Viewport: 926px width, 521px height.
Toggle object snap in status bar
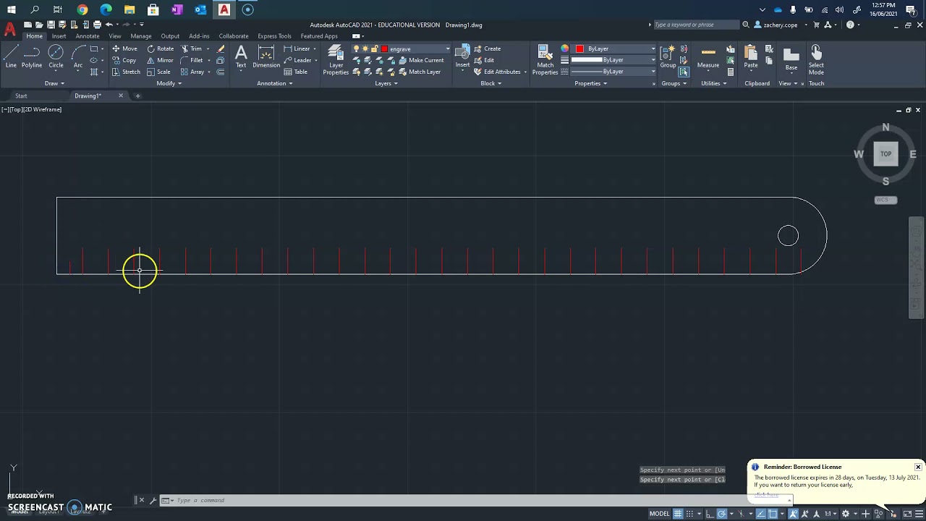pyautogui.click(x=773, y=514)
